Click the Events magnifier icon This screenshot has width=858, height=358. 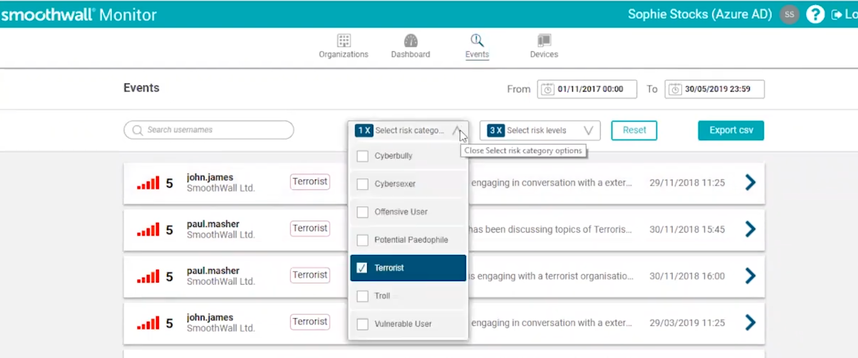477,41
